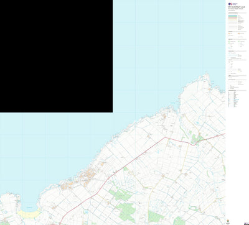Click the black blank map tile
The width and height of the screenshot is (249, 225).
click(x=56, y=56)
